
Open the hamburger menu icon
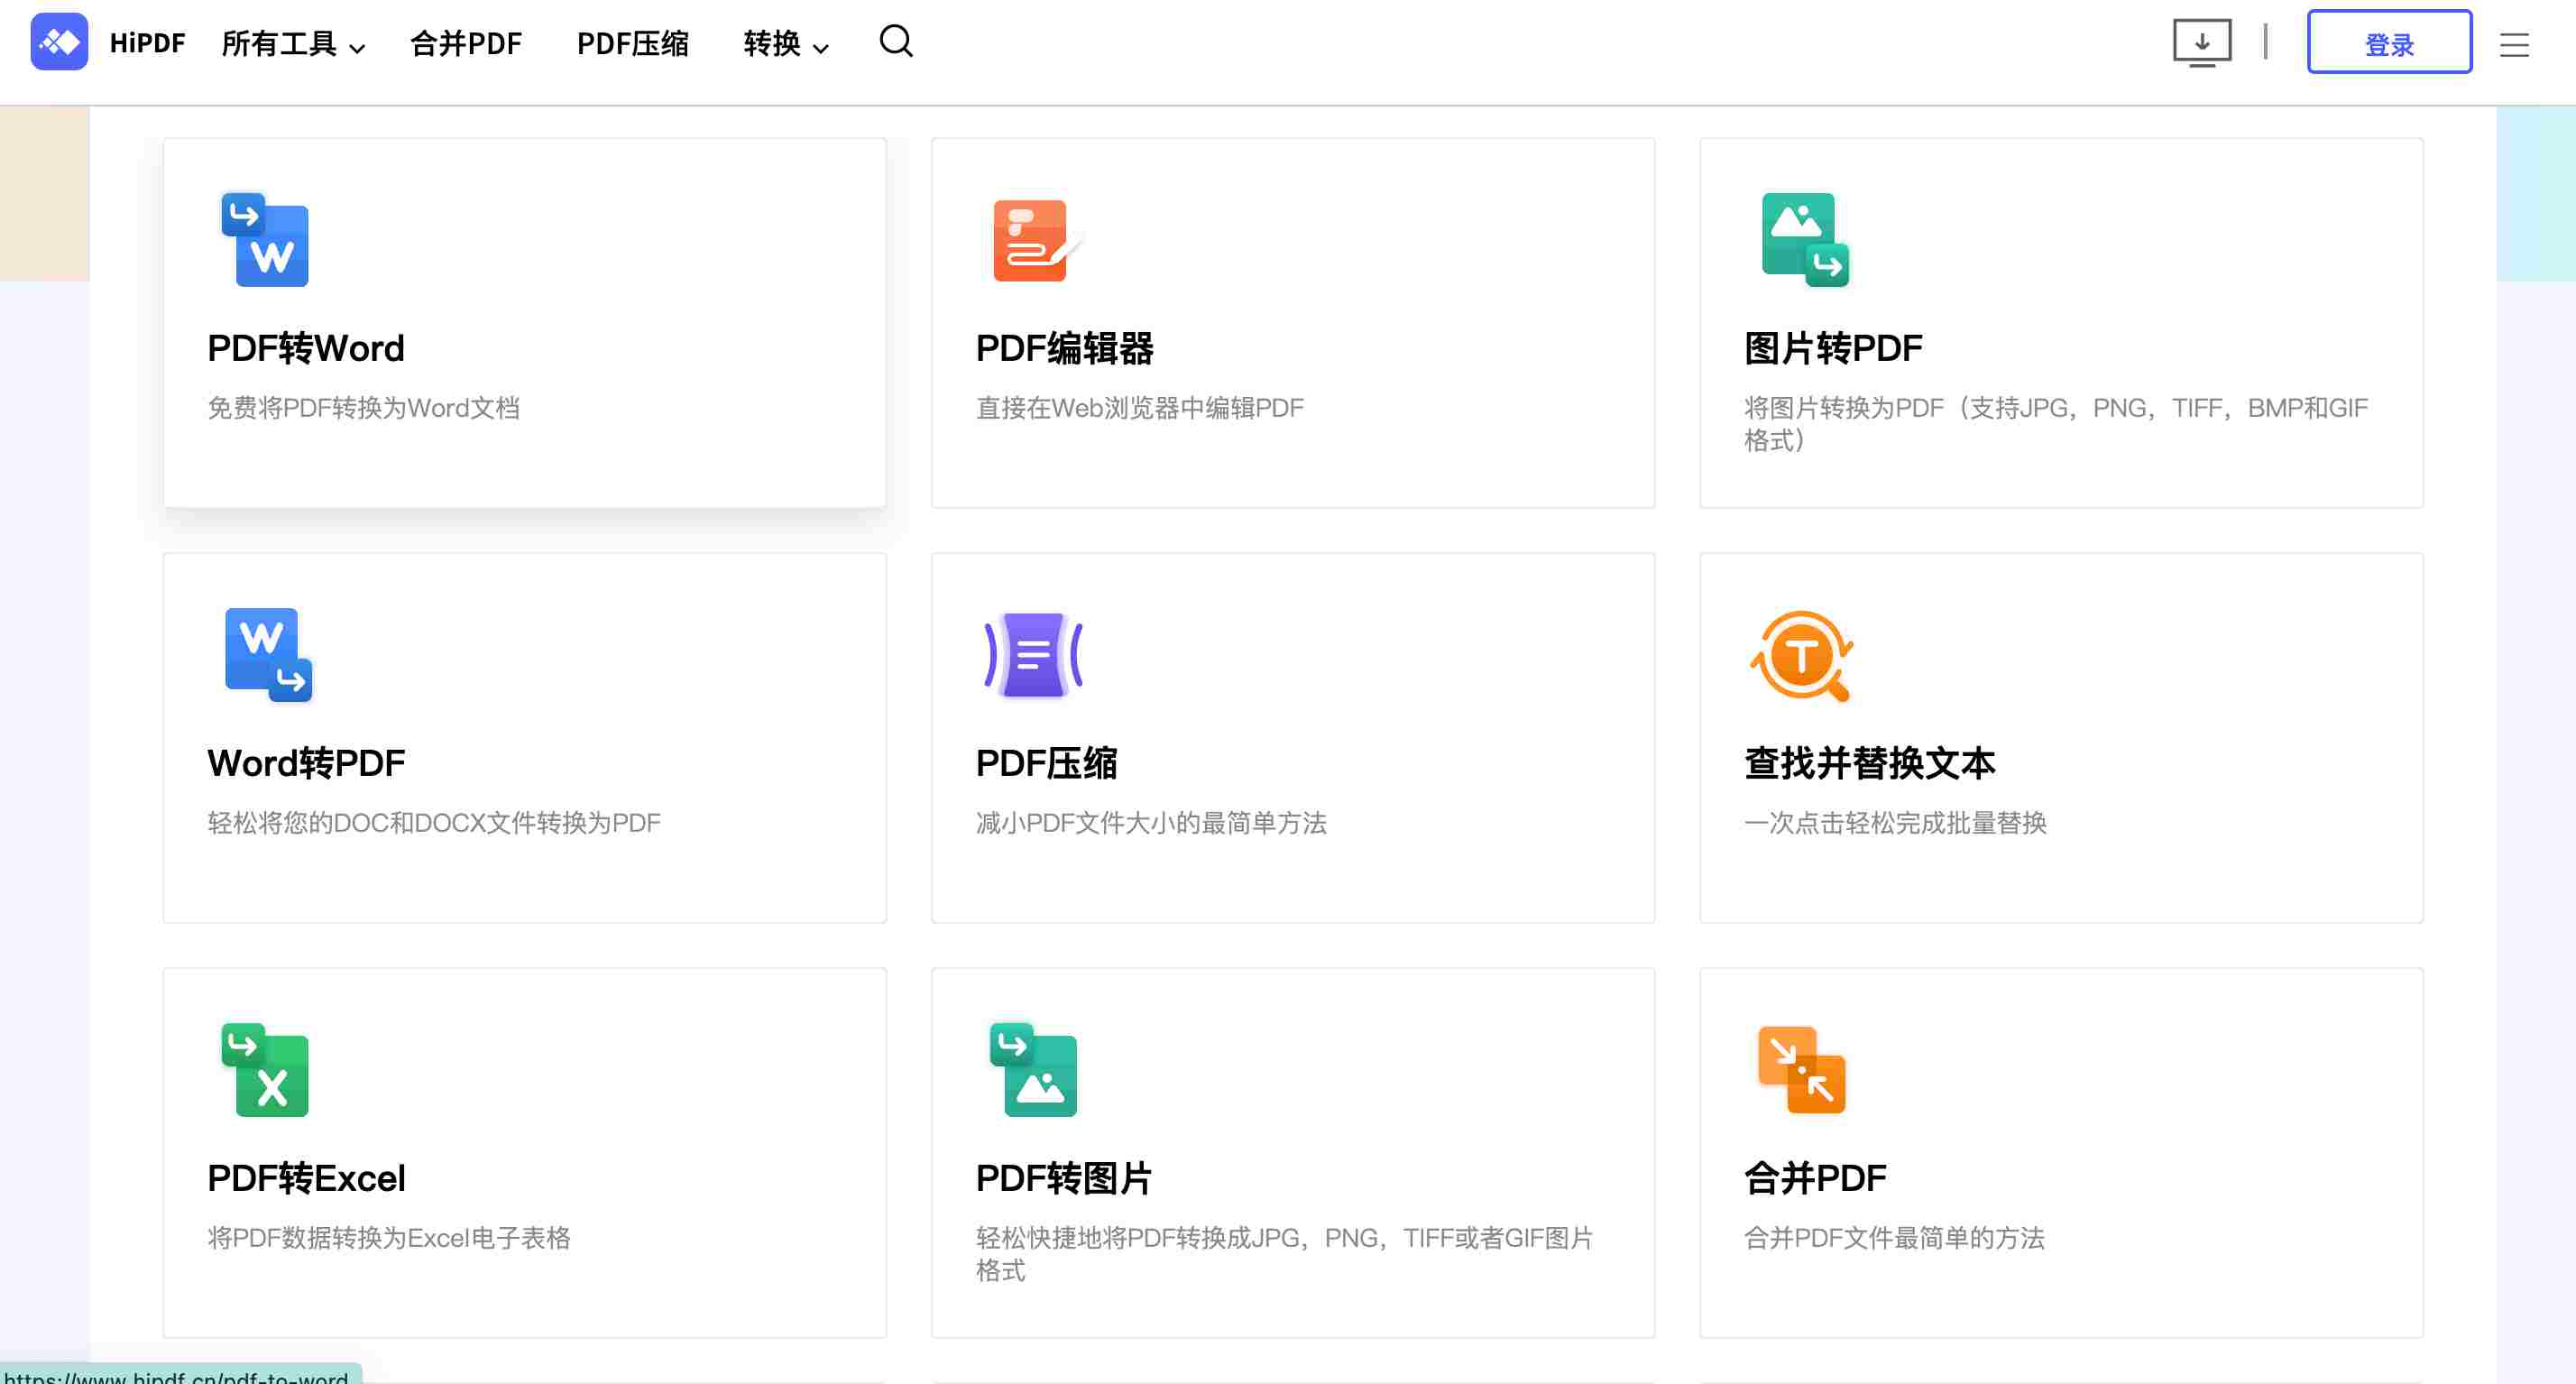[x=2514, y=45]
